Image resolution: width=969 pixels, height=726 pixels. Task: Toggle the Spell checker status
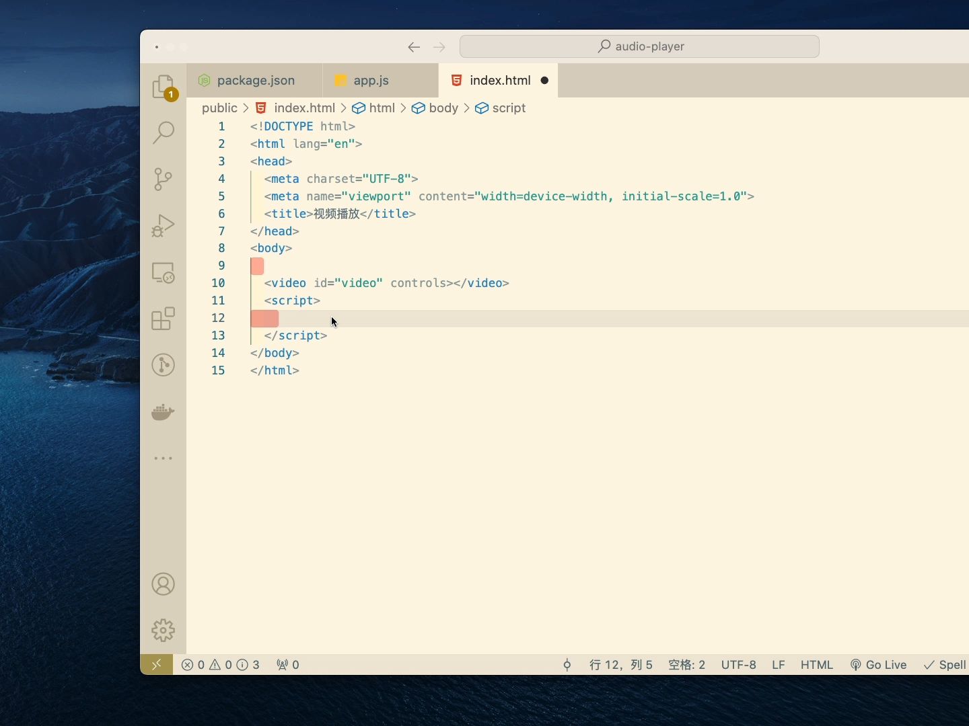(x=945, y=665)
